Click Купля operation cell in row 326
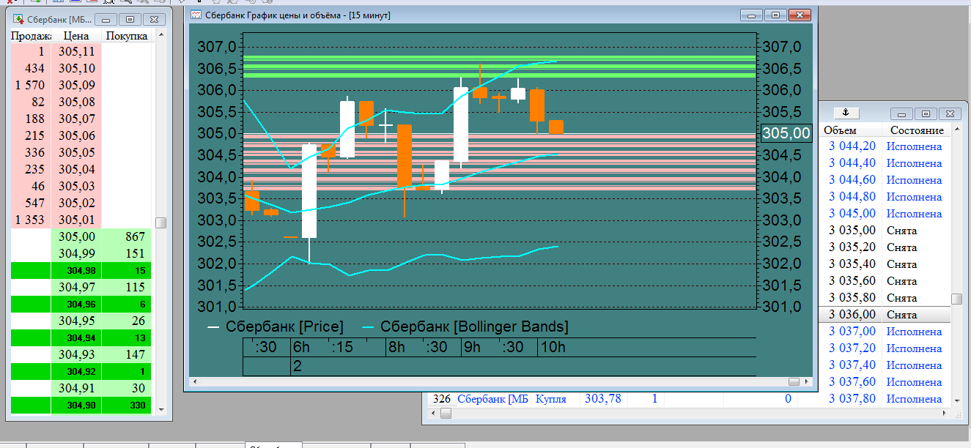The width and height of the screenshot is (971, 448). [550, 399]
